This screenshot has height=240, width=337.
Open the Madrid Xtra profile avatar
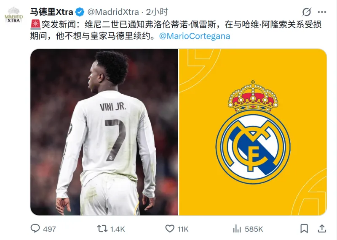[x=14, y=15]
